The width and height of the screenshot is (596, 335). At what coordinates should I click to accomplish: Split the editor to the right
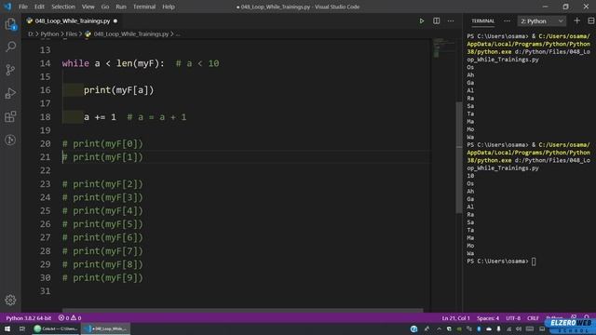coord(437,21)
